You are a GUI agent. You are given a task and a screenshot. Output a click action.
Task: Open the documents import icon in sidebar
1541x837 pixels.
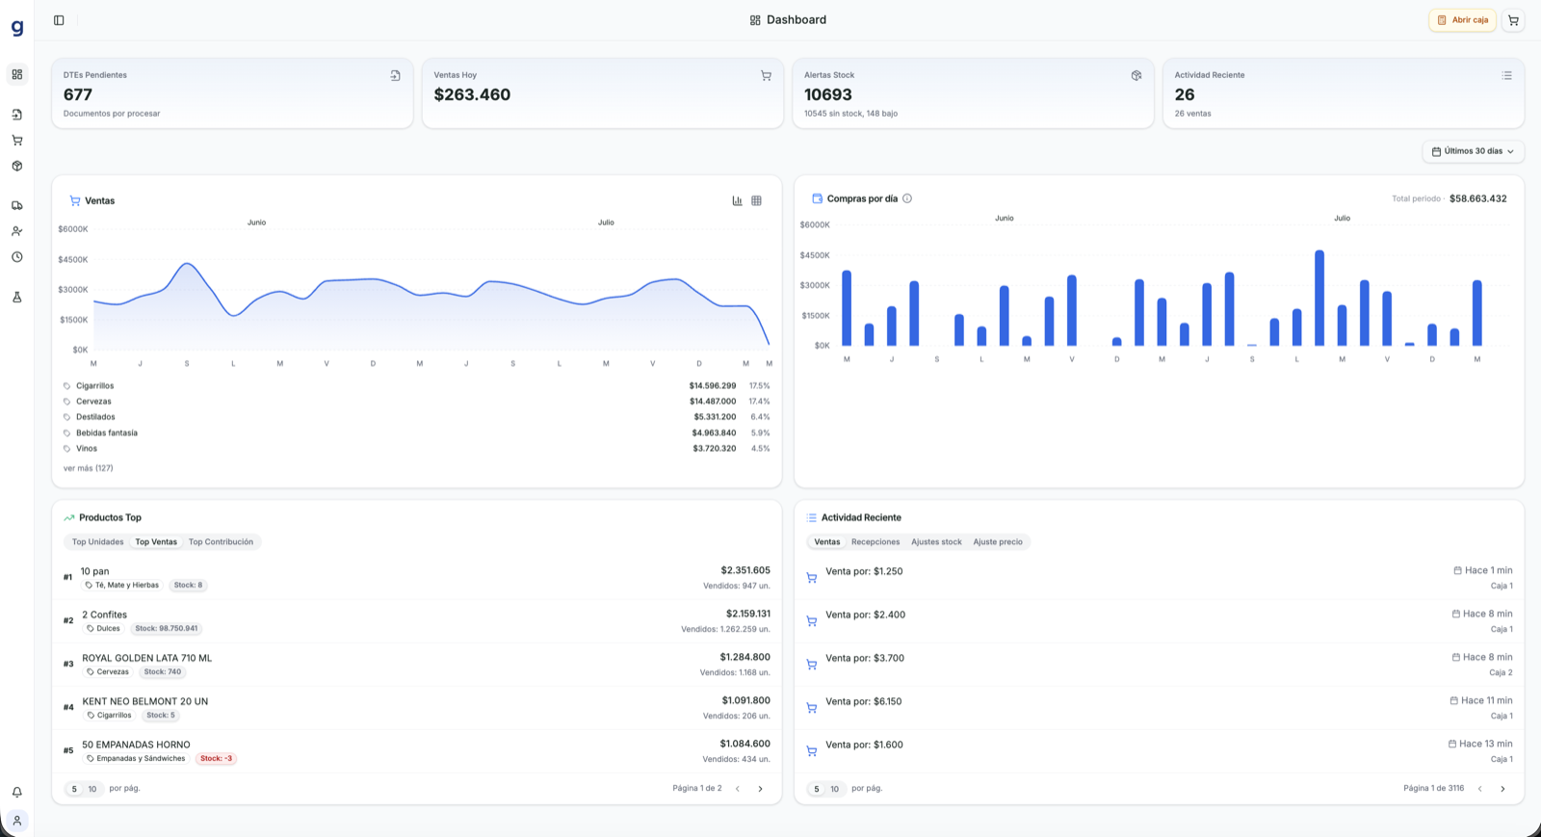click(x=17, y=115)
